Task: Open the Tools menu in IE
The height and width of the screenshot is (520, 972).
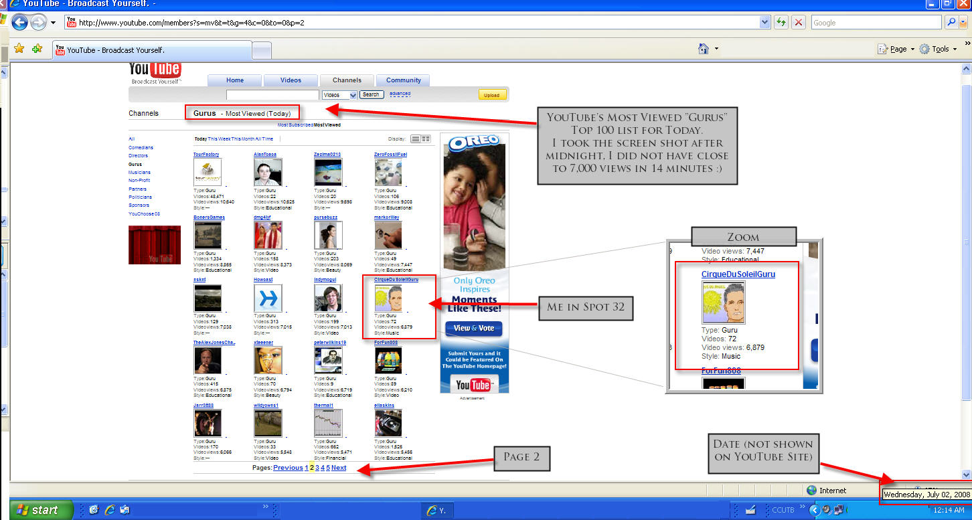Action: 938,49
